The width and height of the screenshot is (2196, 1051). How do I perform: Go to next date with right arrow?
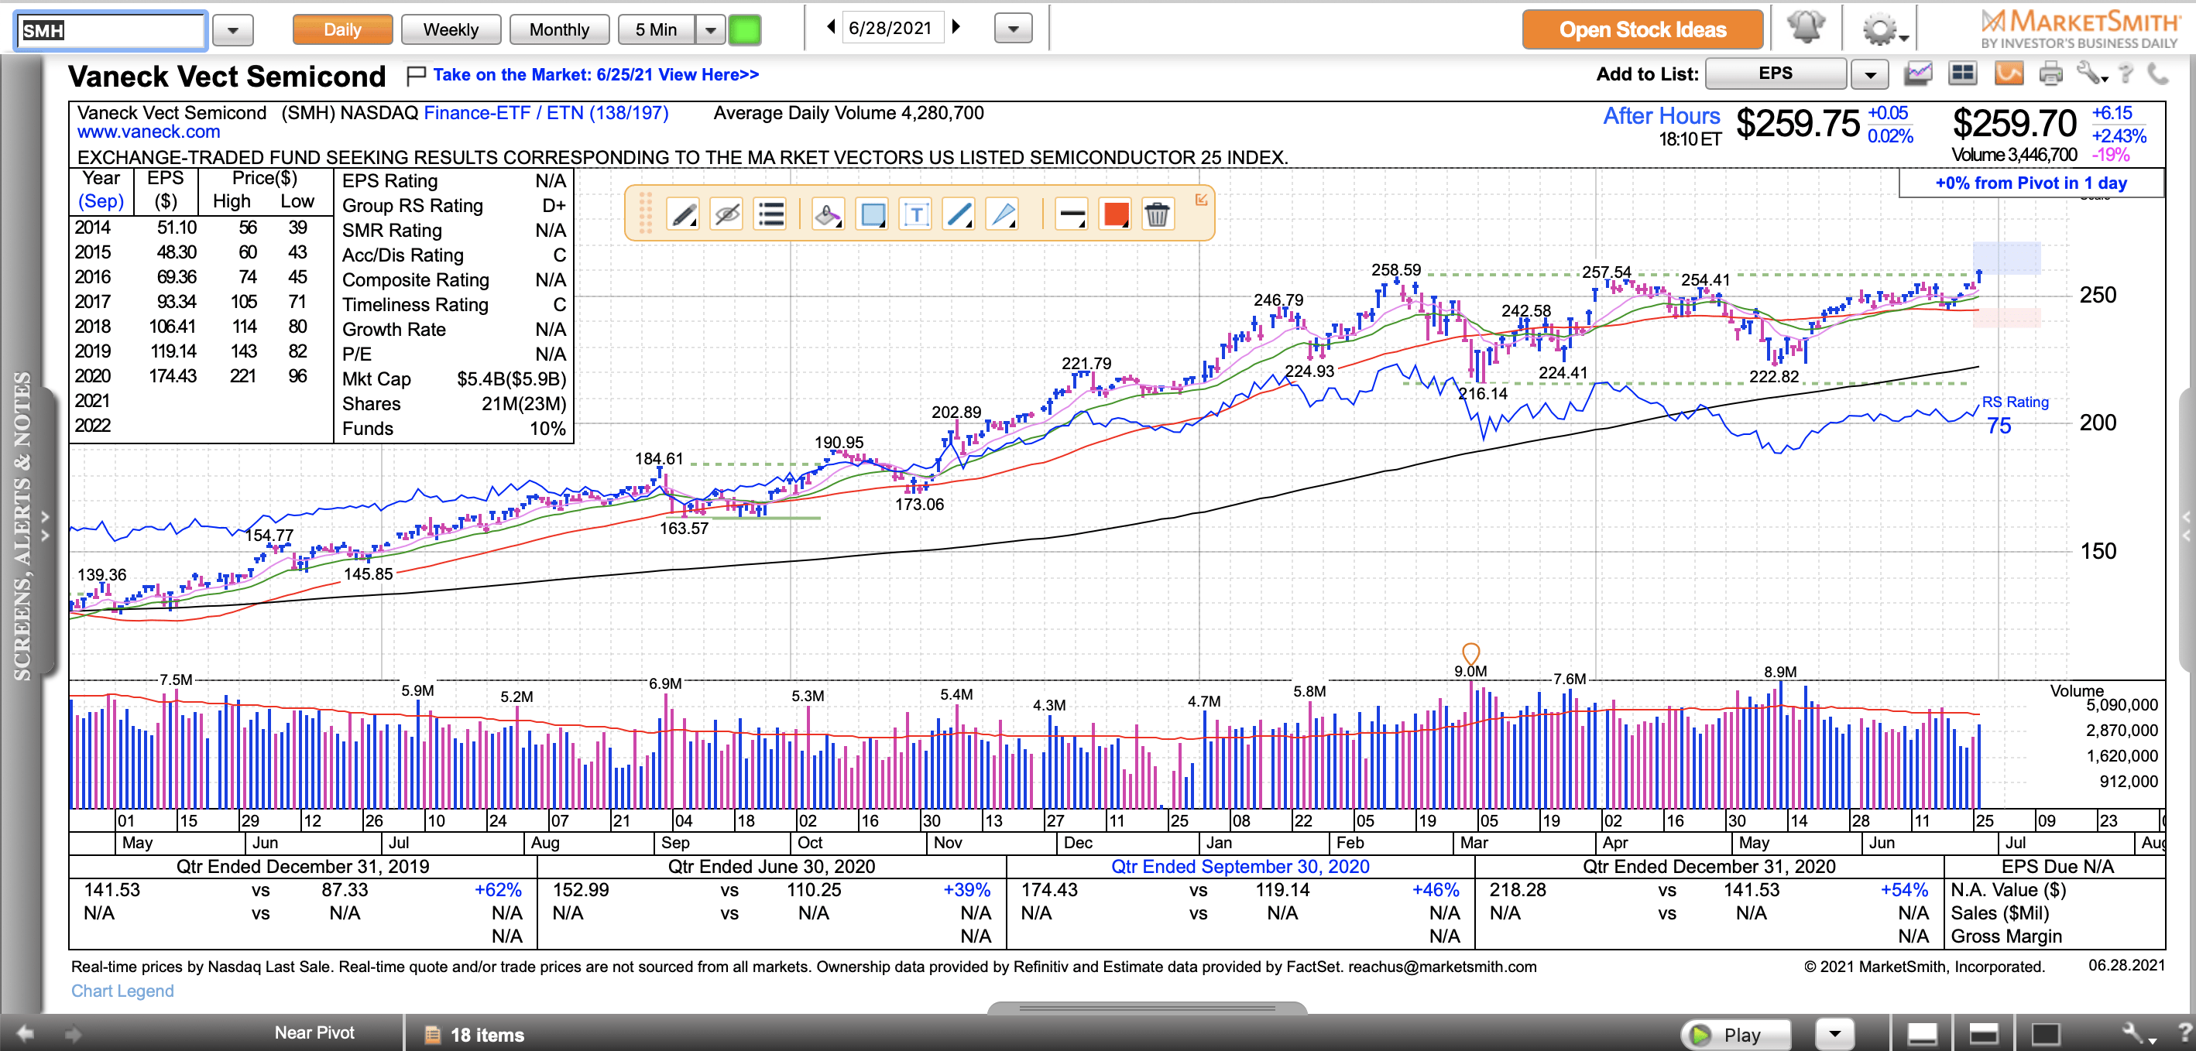(956, 26)
